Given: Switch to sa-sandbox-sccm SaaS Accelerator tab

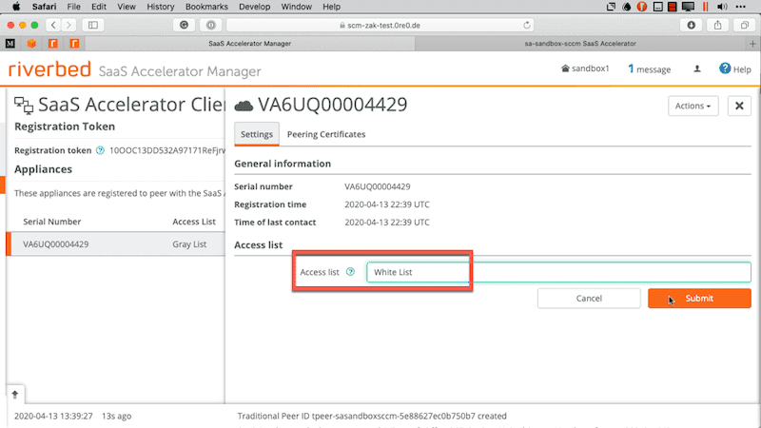Looking at the screenshot, I should click(x=580, y=44).
